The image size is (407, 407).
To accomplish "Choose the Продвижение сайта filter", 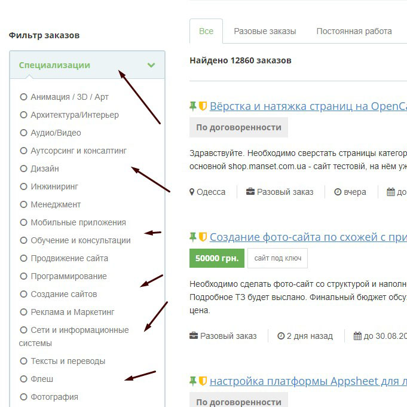I will click(24, 258).
